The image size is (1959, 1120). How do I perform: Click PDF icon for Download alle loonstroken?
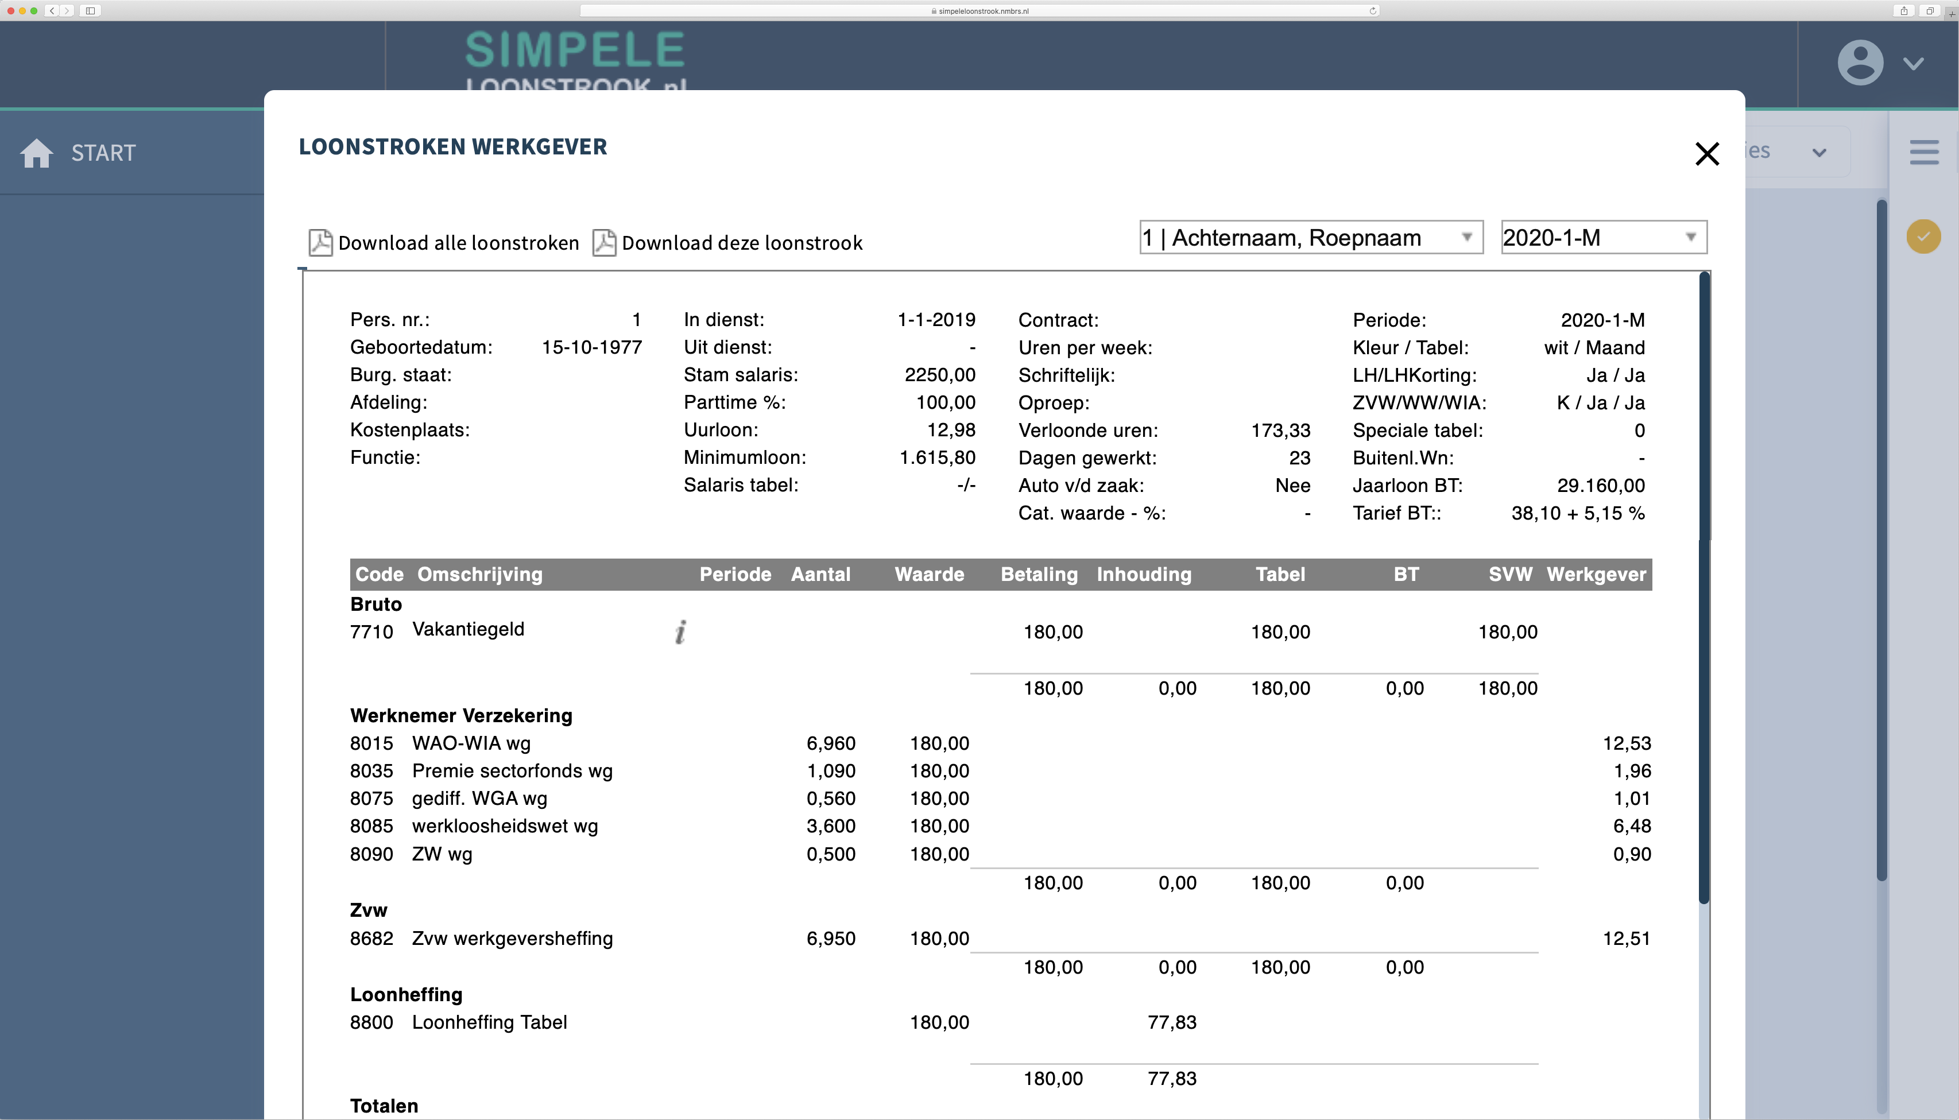tap(320, 242)
